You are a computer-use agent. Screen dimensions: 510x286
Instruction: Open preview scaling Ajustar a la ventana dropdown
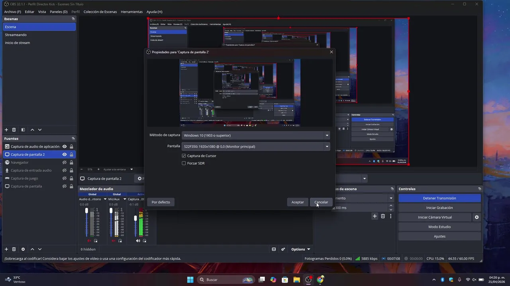tap(117, 169)
